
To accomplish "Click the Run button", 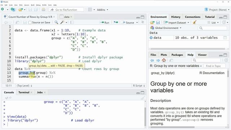I will click(104, 22).
